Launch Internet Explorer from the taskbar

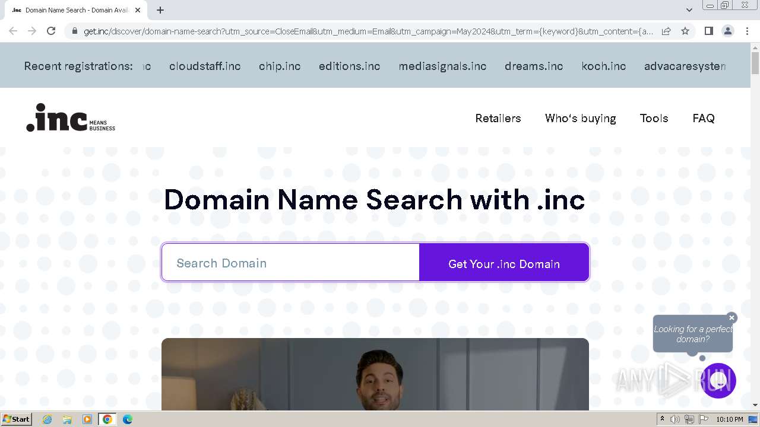[x=47, y=419]
